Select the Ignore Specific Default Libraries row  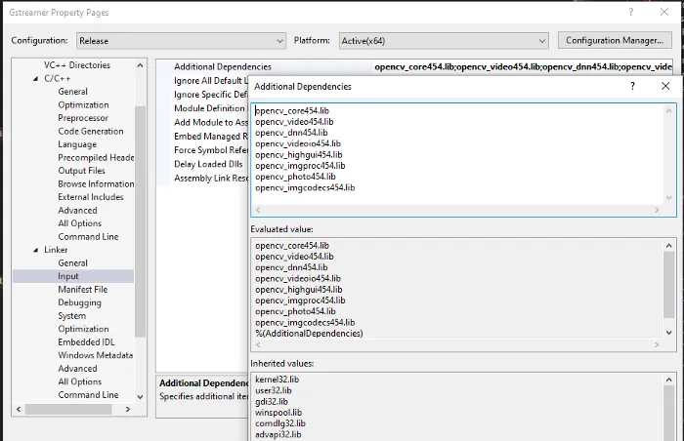(x=211, y=95)
